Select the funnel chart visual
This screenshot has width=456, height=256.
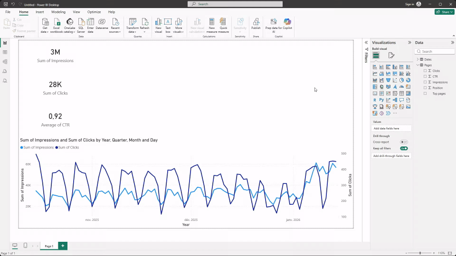coord(388,81)
